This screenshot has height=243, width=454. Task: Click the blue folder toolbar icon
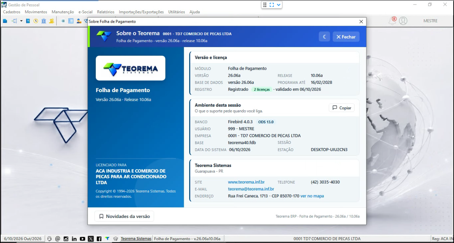5,21
